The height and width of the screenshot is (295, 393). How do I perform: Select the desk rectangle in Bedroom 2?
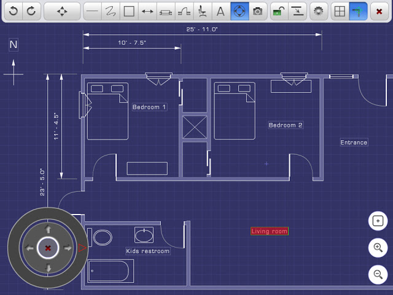(x=291, y=86)
